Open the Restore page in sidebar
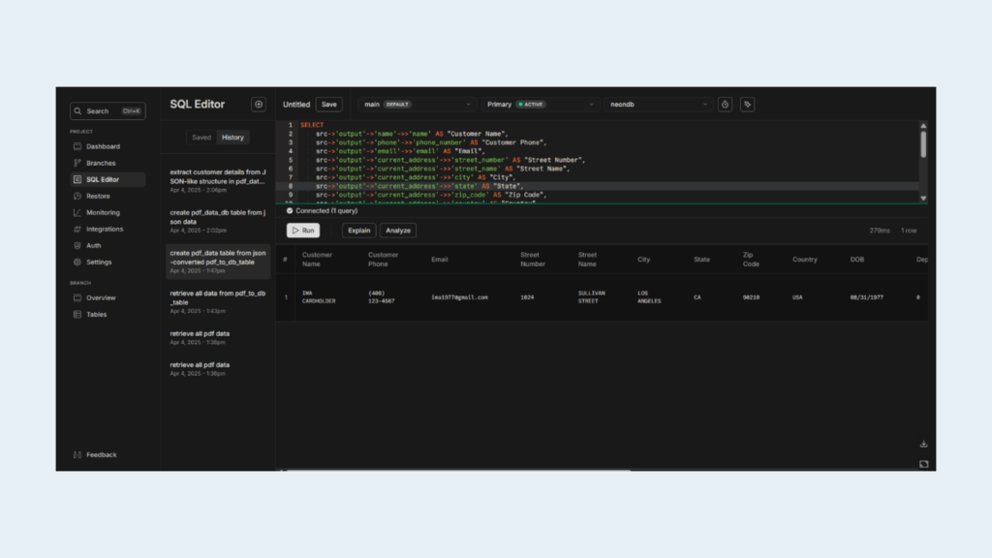The height and width of the screenshot is (558, 992). tap(98, 196)
